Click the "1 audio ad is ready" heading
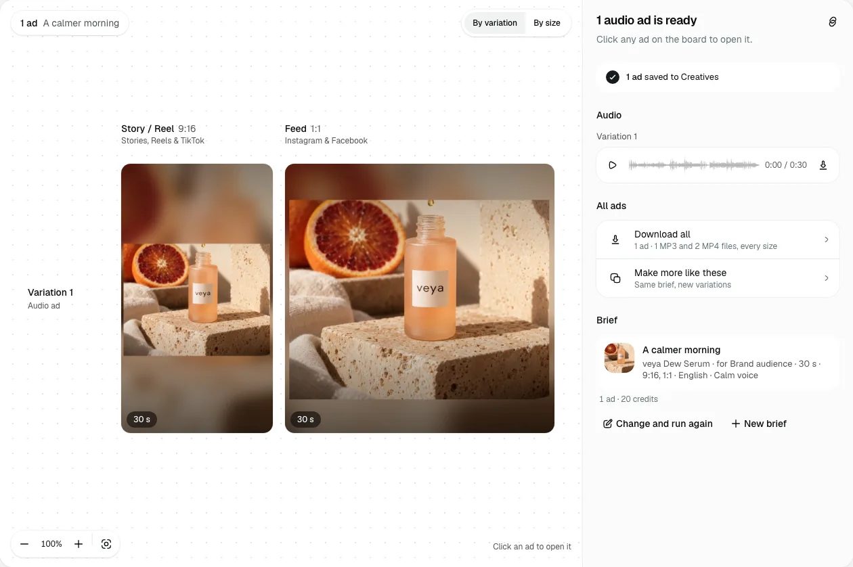The image size is (853, 567). click(647, 20)
